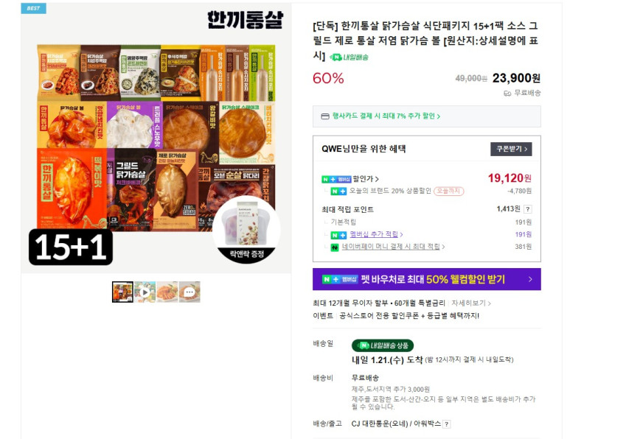626x439 pixels.
Task: Open 네이버페이 머니 결제 시 최대 적립 link
Action: 393,247
